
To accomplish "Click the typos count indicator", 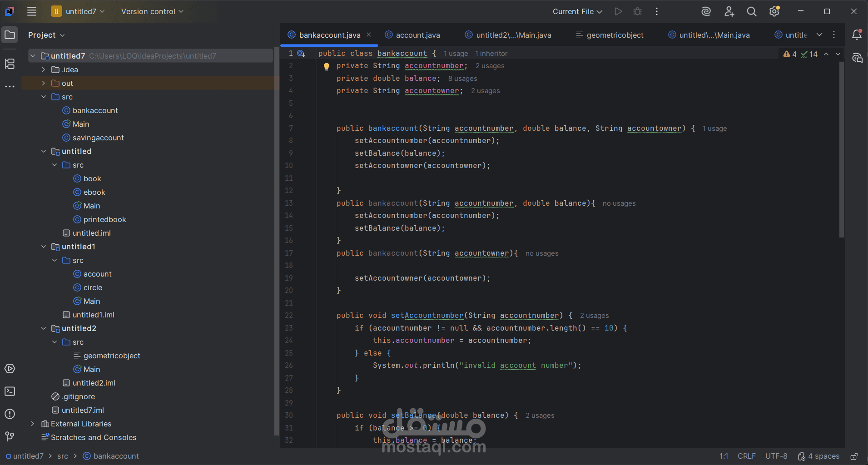I will point(809,54).
